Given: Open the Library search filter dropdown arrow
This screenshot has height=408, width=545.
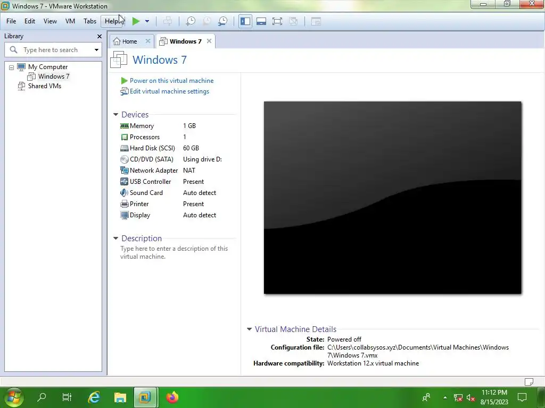Looking at the screenshot, I should tap(97, 50).
